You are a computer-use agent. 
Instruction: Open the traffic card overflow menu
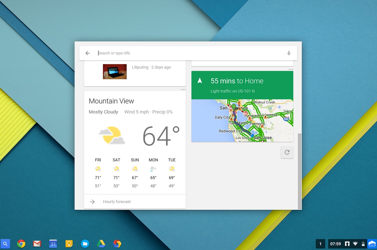291,69
